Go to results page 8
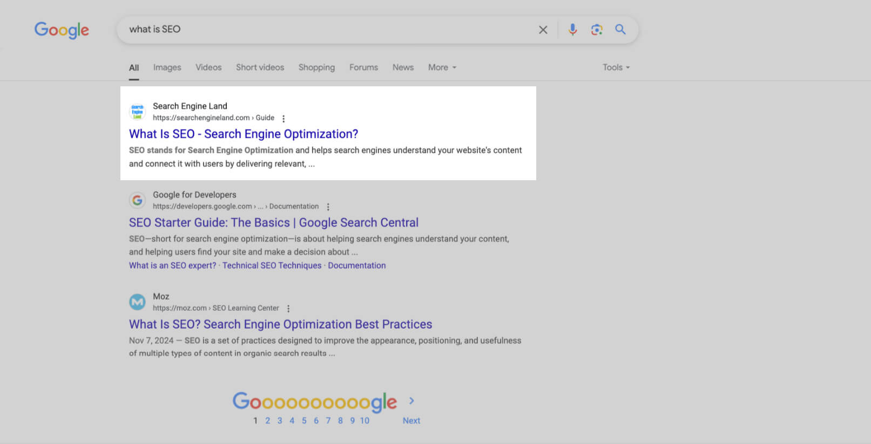The height and width of the screenshot is (444, 871). [340, 421]
